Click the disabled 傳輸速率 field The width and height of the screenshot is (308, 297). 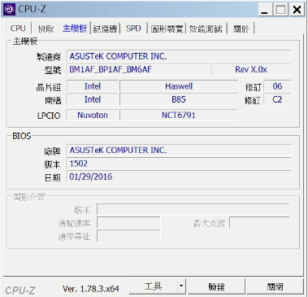tap(128, 223)
